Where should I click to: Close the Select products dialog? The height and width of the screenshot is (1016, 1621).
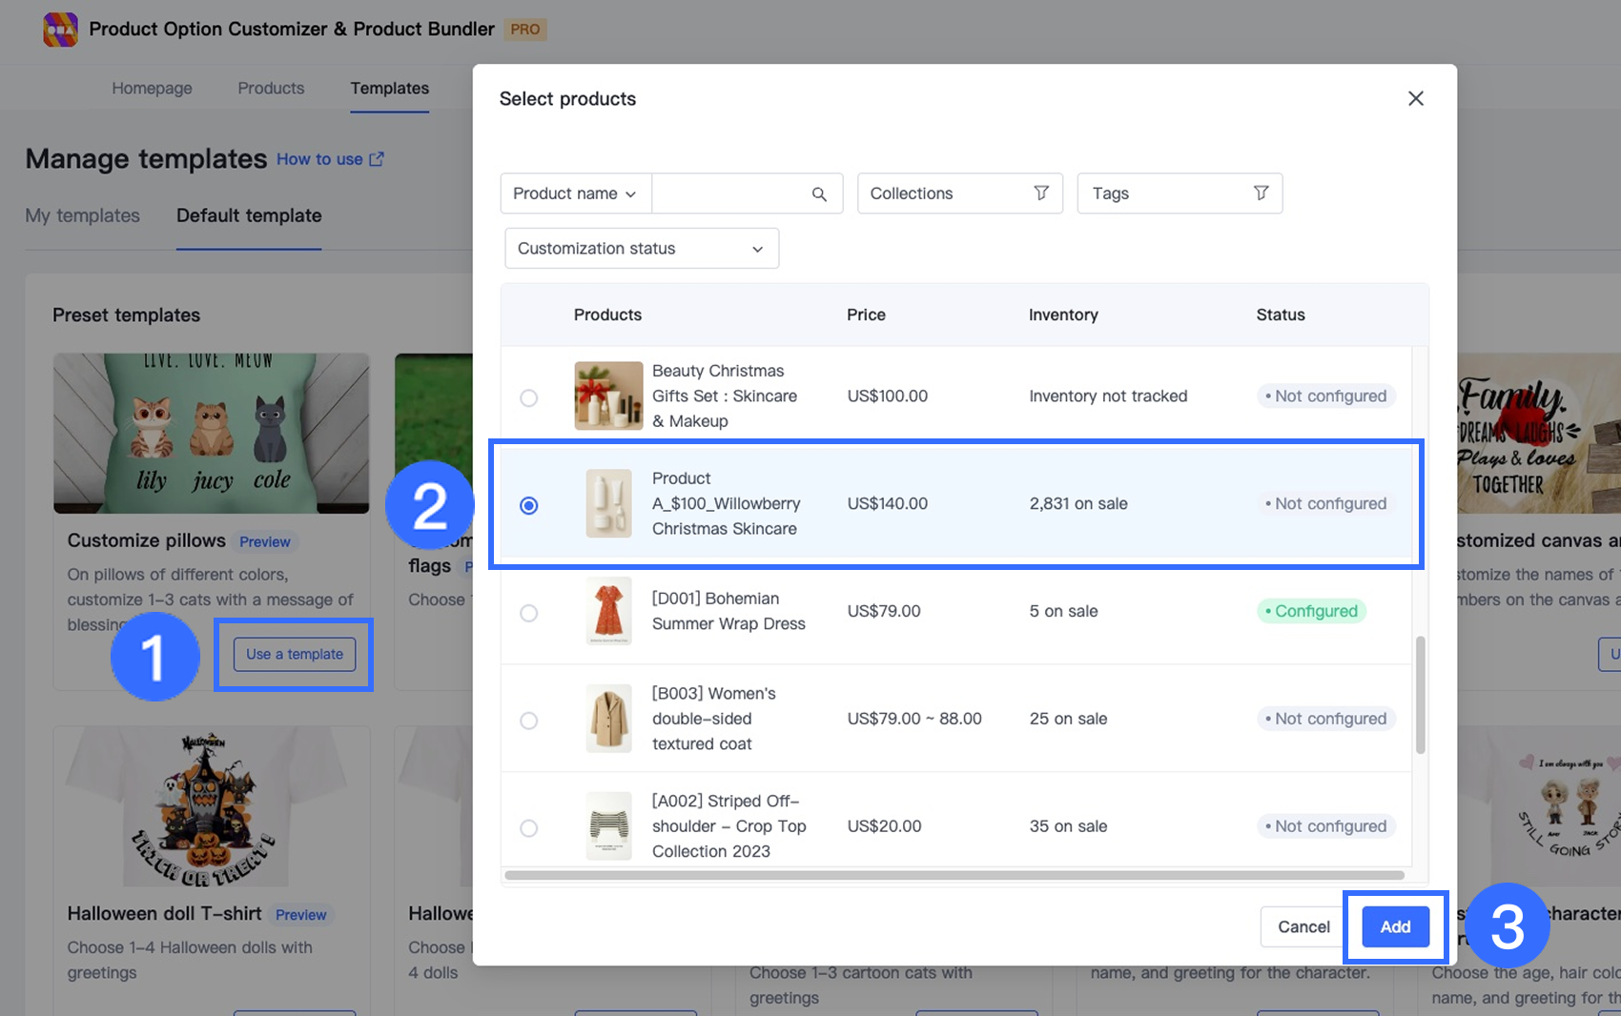pyautogui.click(x=1415, y=99)
